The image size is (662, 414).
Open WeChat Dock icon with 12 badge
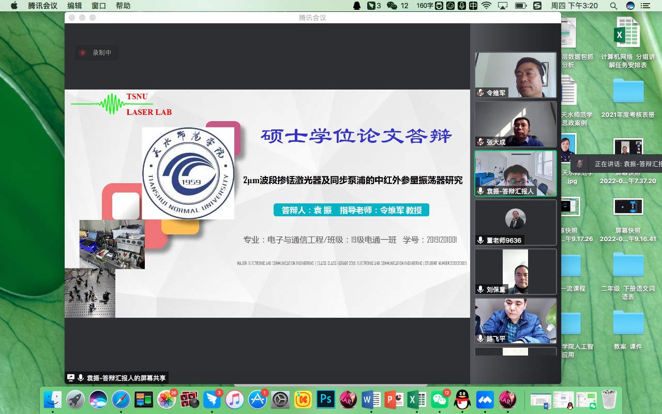(440, 399)
